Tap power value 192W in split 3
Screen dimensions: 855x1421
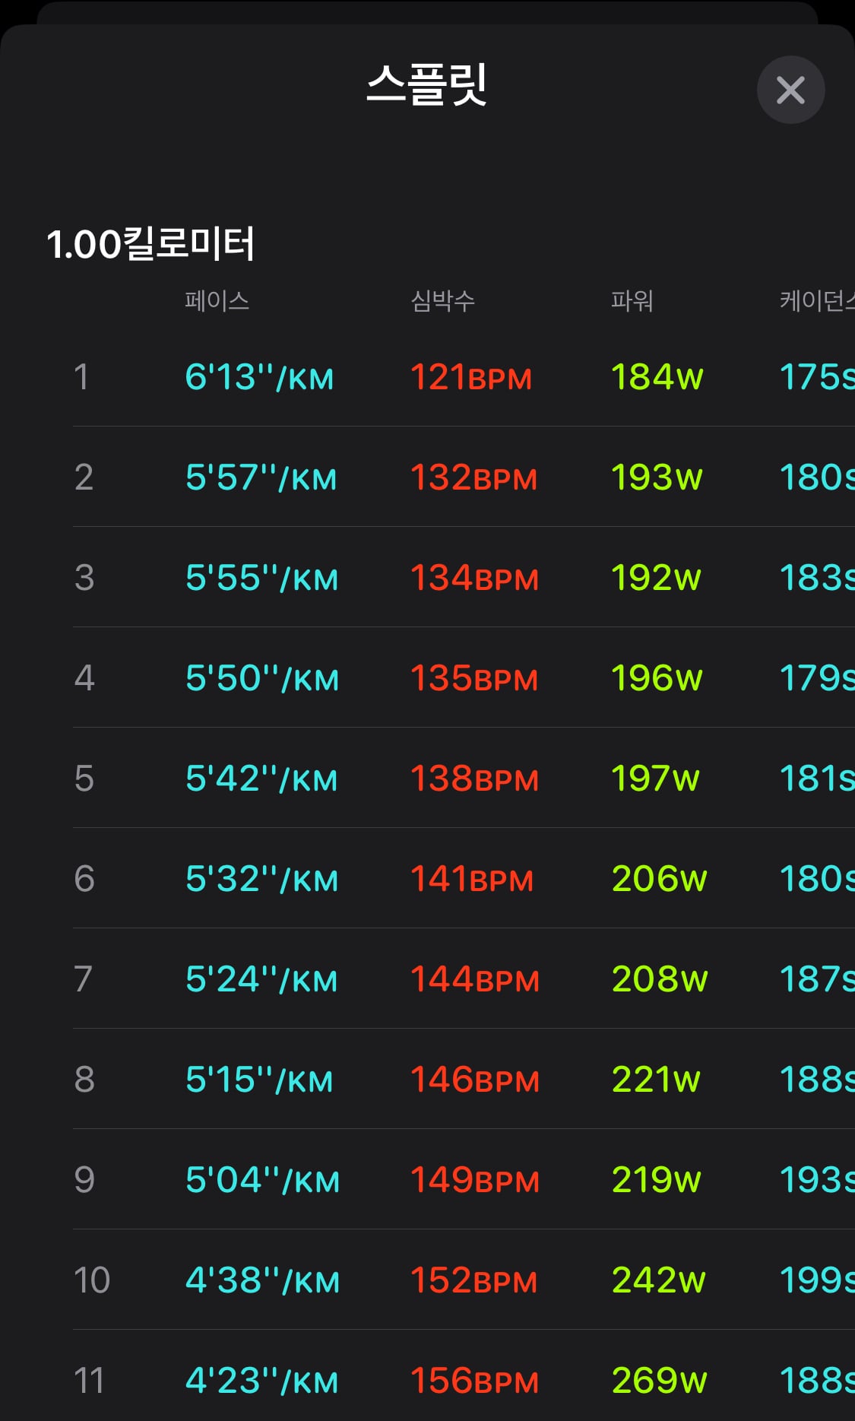pyautogui.click(x=656, y=578)
